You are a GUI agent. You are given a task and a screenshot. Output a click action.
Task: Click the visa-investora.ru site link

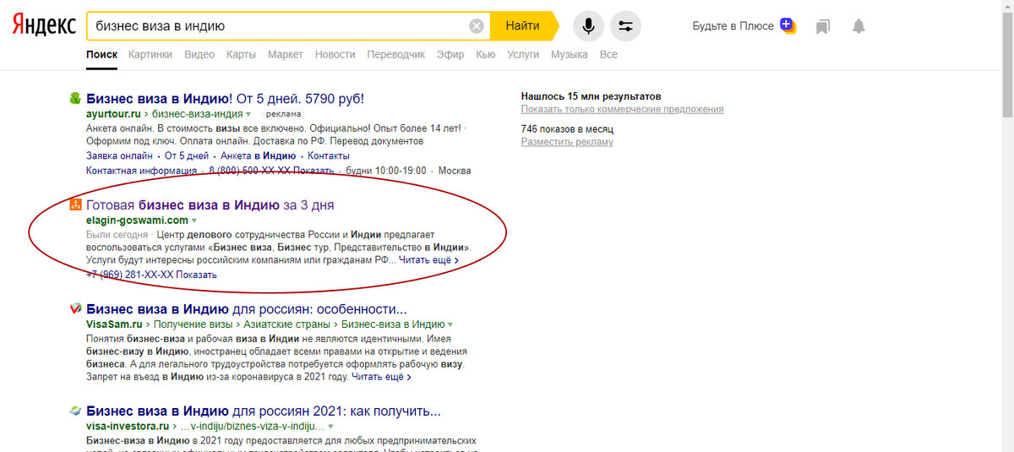(x=128, y=427)
